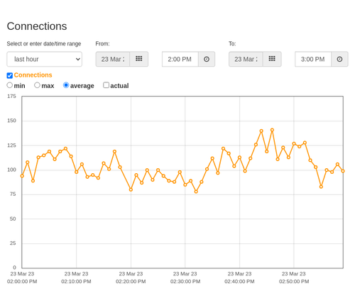Click the orange Connections legend label
The width and height of the screenshot is (355, 286).
(x=33, y=75)
